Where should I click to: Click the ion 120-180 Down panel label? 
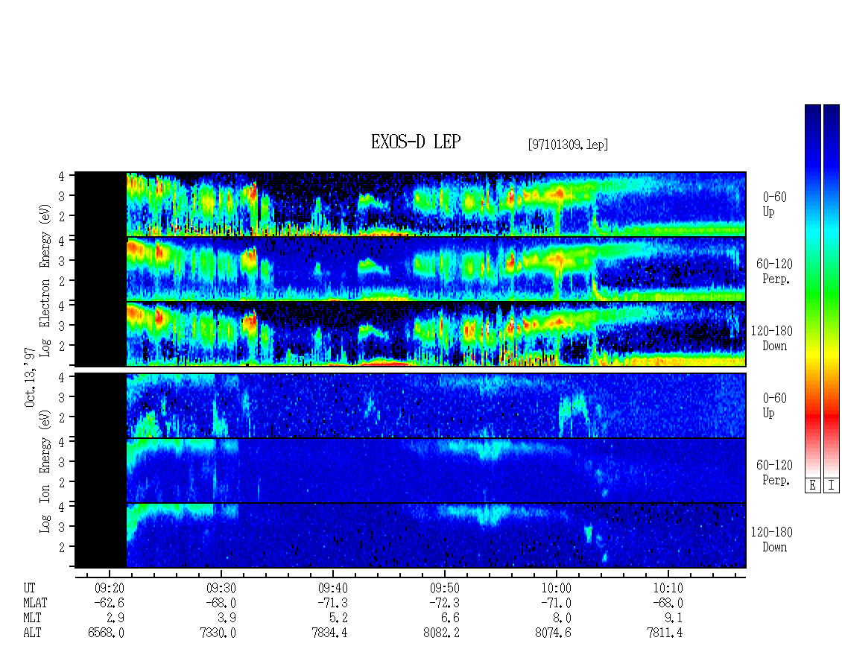click(772, 539)
